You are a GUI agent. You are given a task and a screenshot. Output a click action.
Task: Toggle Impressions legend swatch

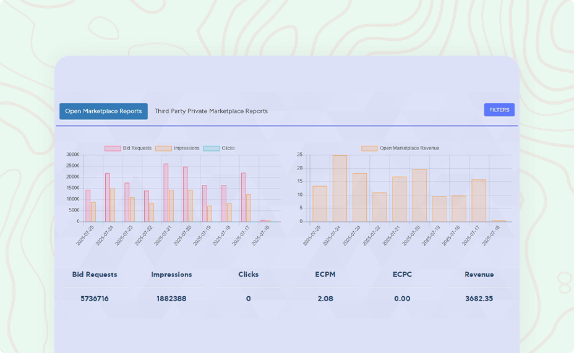tap(163, 148)
